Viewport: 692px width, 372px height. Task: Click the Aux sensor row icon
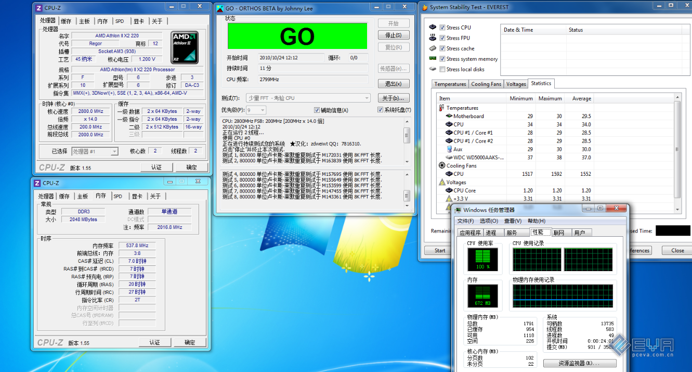tap(449, 149)
